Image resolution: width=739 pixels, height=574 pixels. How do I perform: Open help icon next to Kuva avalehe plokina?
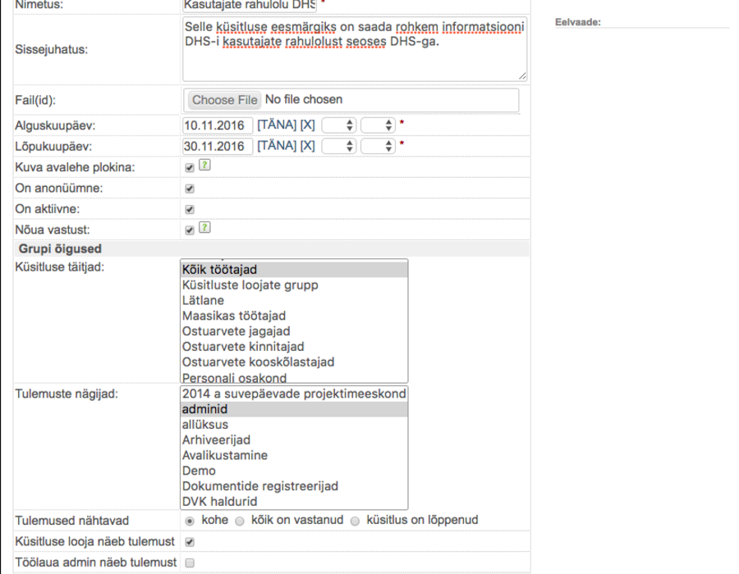(204, 165)
